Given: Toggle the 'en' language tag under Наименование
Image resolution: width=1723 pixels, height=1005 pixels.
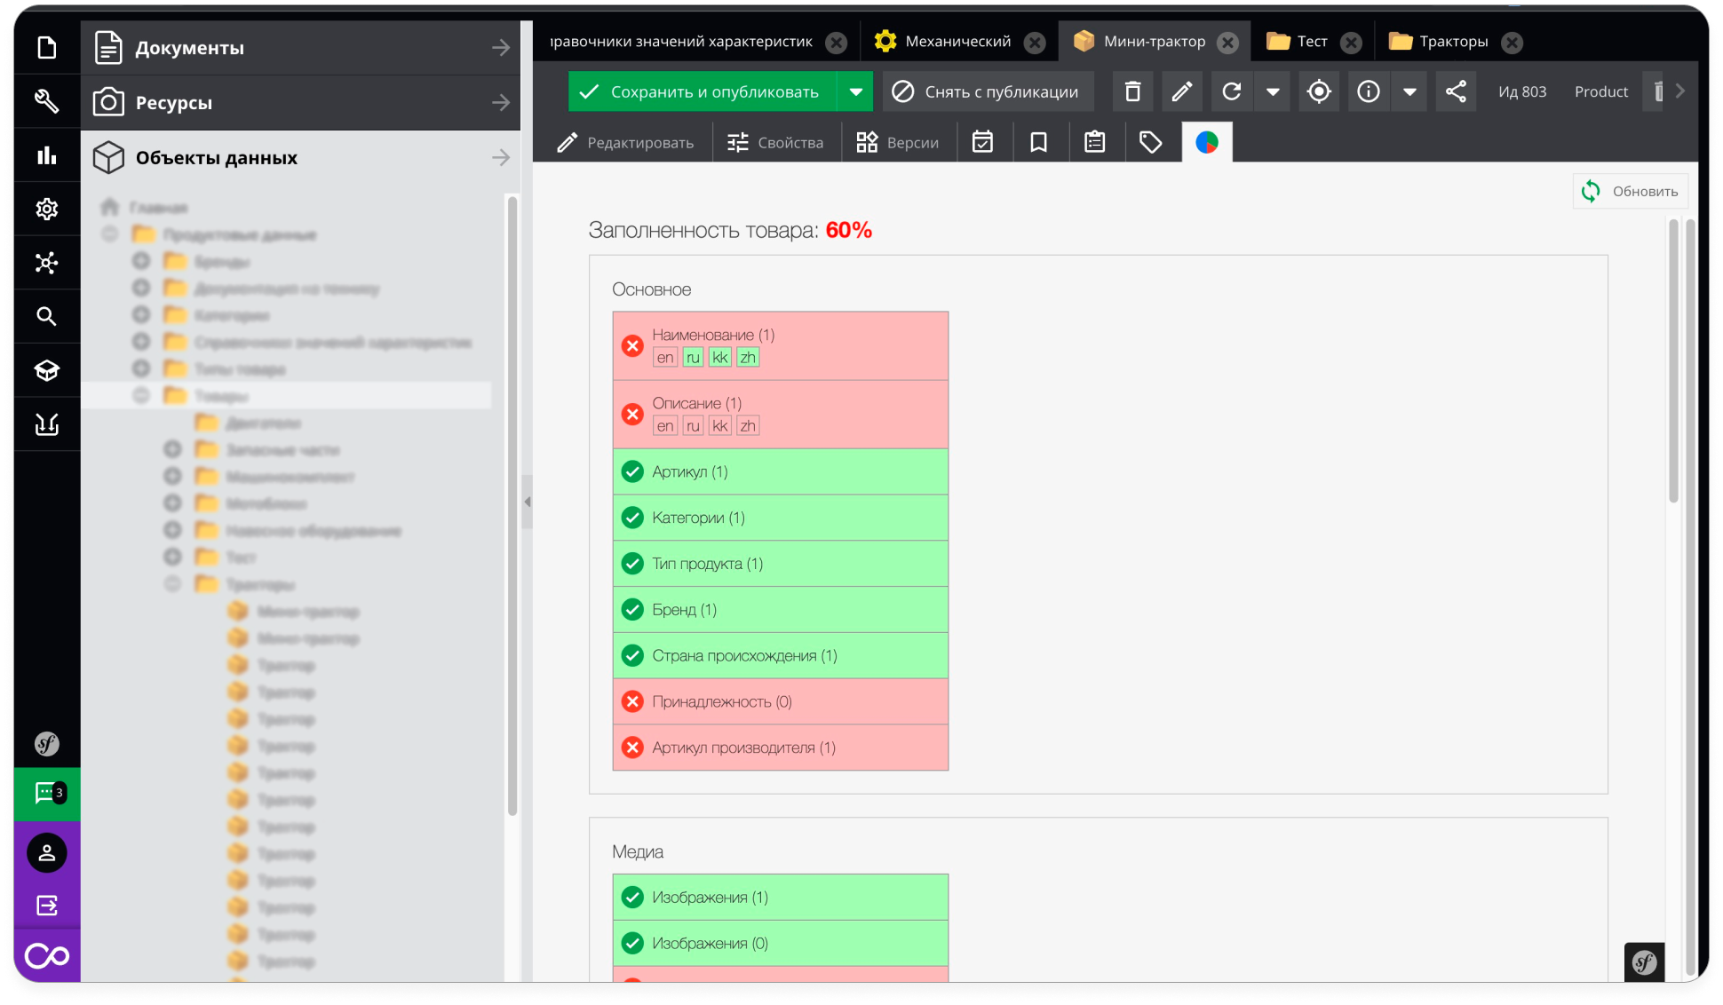Looking at the screenshot, I should (665, 357).
